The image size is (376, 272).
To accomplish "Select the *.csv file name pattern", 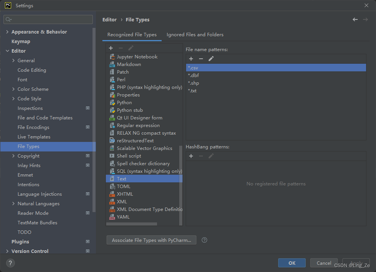I will (x=276, y=68).
